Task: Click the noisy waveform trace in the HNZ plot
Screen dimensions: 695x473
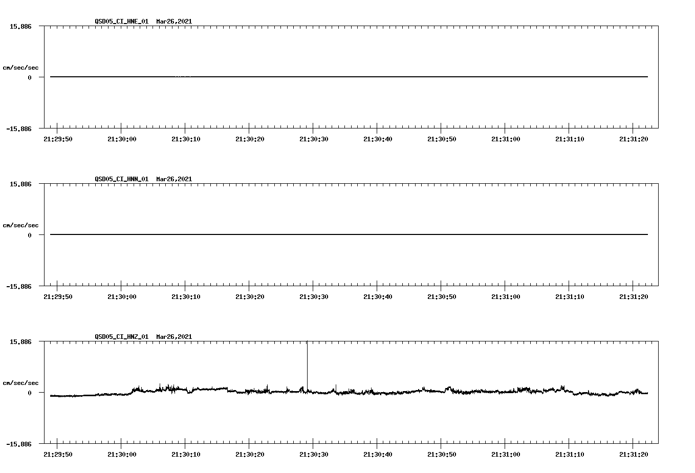Action: (461, 392)
